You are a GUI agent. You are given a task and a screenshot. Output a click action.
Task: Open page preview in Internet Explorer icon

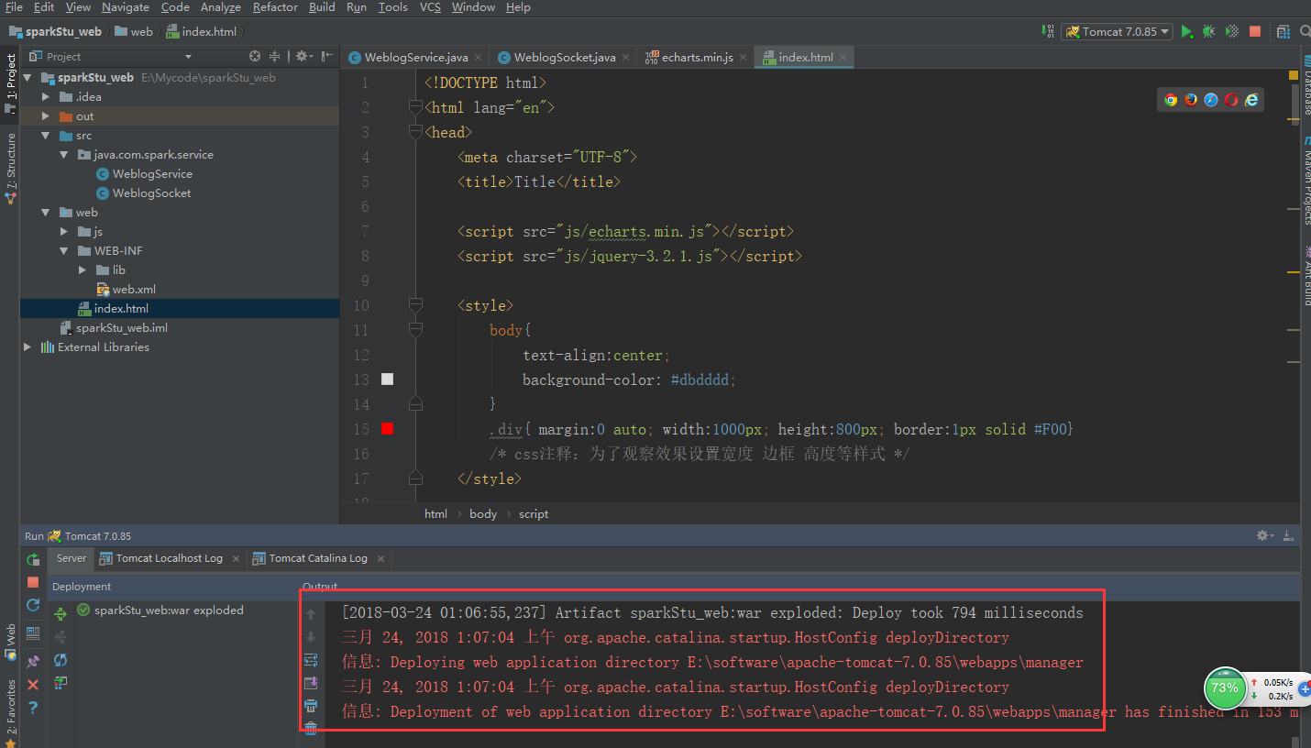(x=1251, y=100)
